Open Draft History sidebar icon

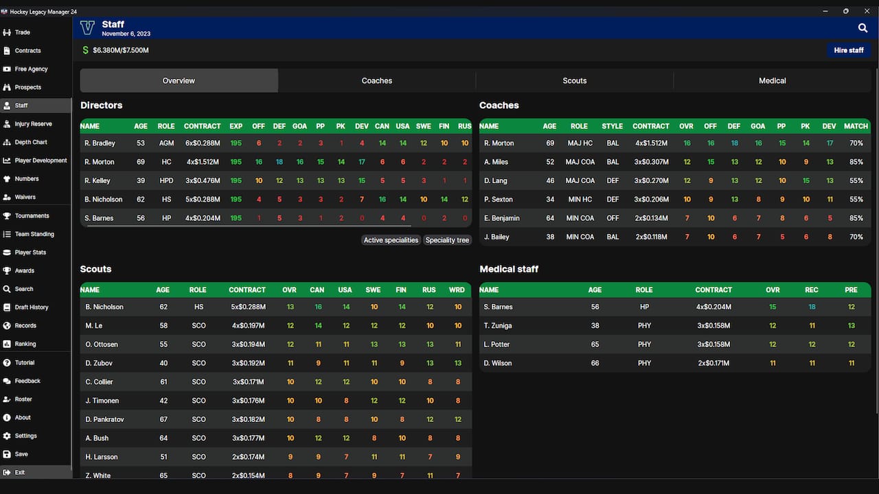[7, 307]
